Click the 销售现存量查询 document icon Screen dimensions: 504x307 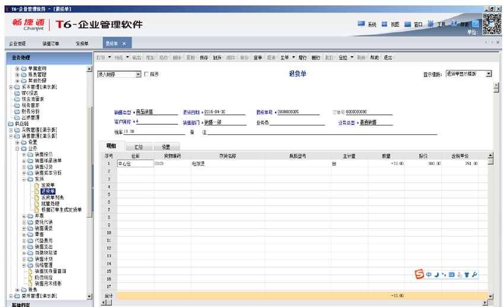[30, 272]
